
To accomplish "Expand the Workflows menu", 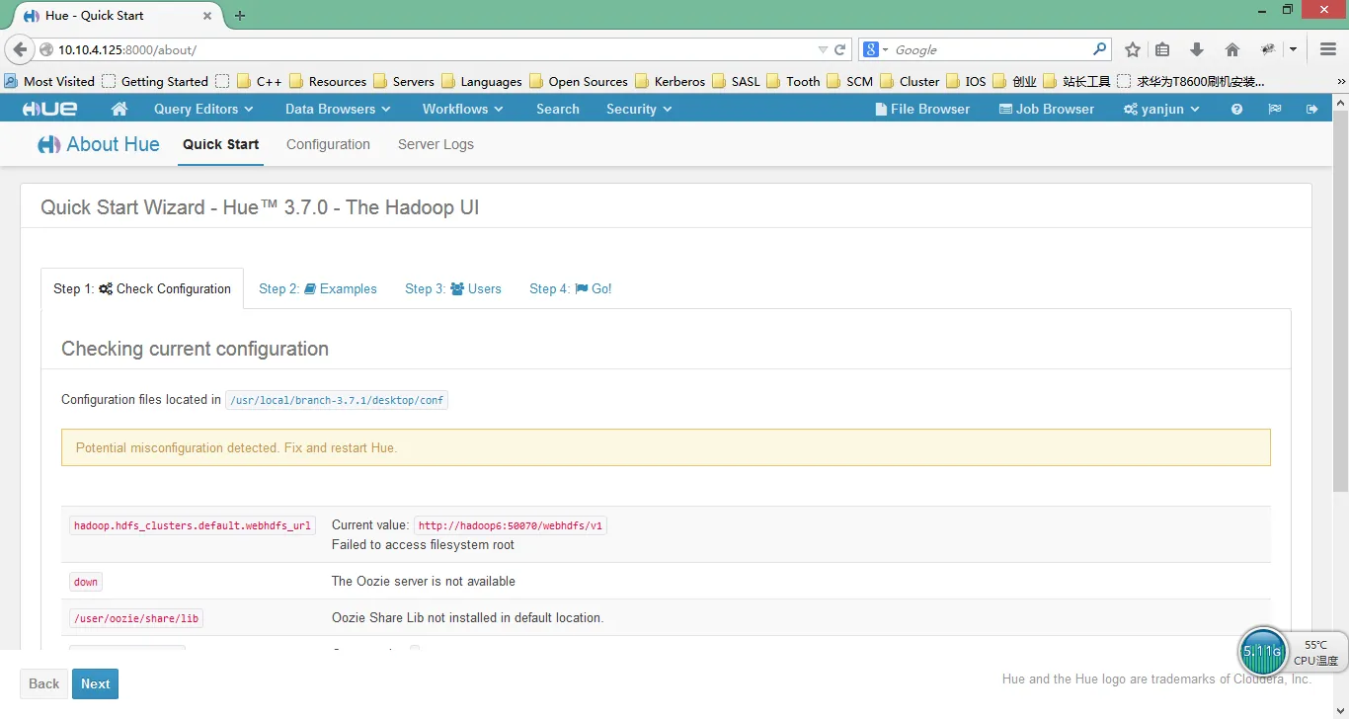I will [463, 109].
